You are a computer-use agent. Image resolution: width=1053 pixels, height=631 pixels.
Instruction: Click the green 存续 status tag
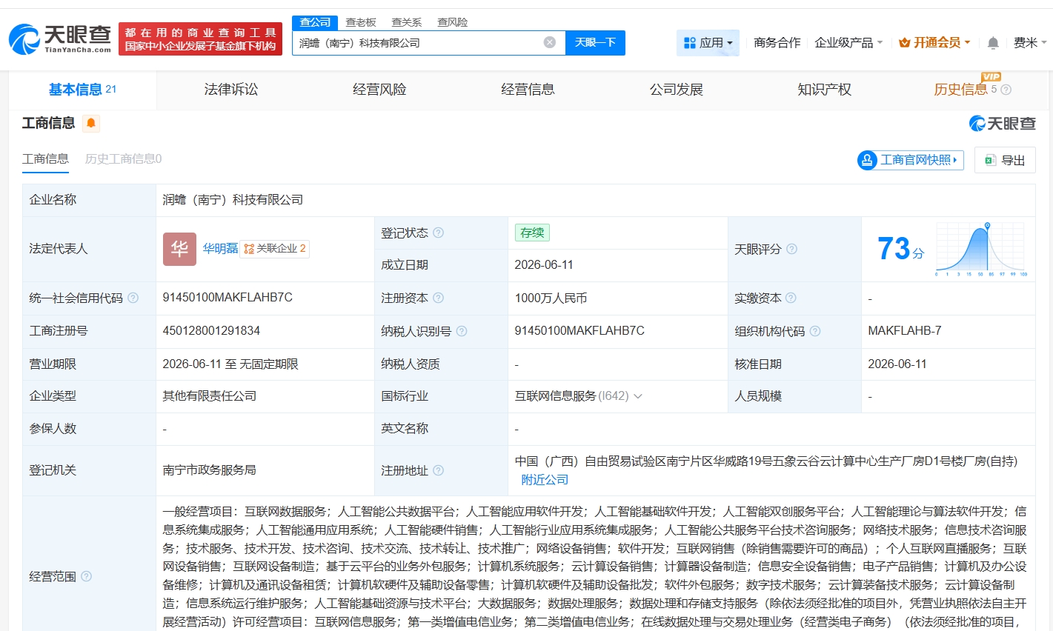(532, 233)
